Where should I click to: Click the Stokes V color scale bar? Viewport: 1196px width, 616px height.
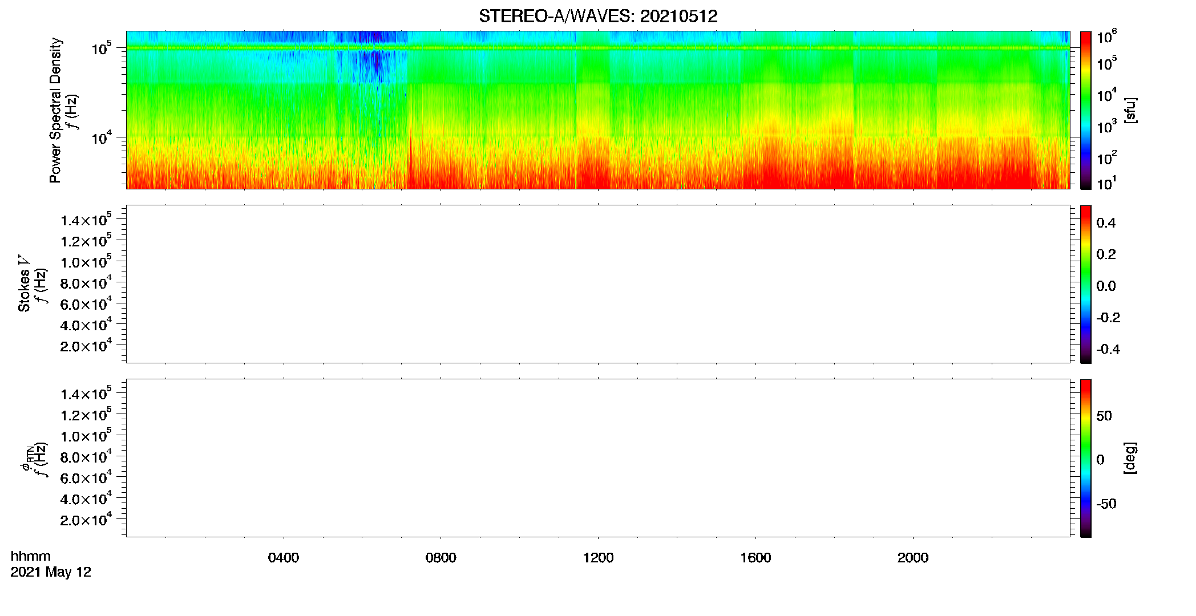click(1086, 284)
